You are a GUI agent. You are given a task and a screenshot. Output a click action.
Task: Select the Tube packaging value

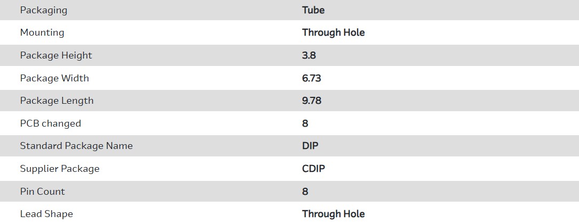click(313, 10)
